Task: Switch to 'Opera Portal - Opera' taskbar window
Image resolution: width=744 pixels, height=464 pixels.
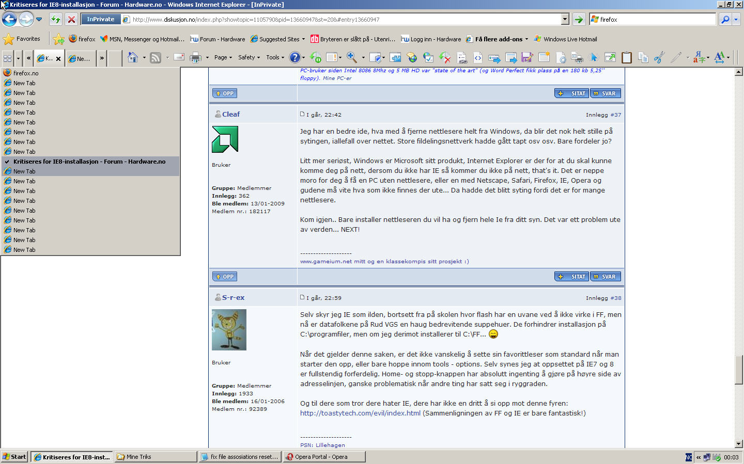Action: tap(324, 457)
